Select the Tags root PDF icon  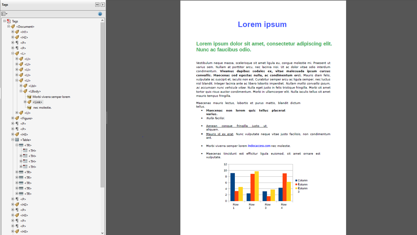(8, 21)
